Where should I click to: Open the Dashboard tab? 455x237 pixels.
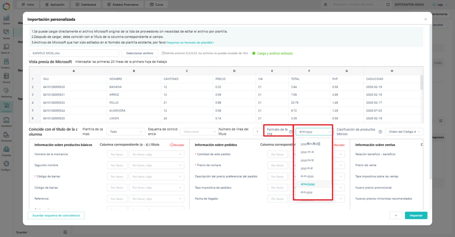click(x=86, y=5)
